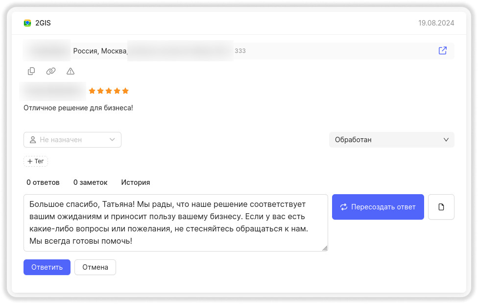Click the warning triangle icon

(x=71, y=71)
